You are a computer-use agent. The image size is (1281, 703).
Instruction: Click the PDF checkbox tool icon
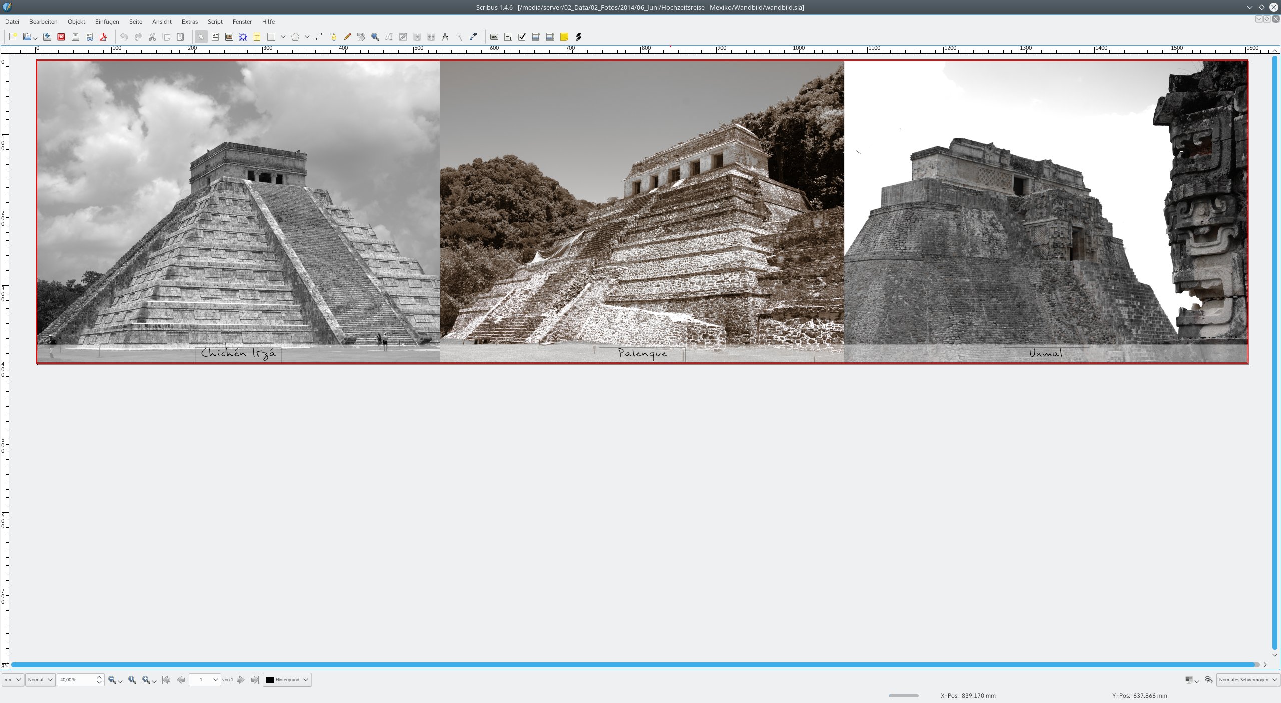click(522, 37)
